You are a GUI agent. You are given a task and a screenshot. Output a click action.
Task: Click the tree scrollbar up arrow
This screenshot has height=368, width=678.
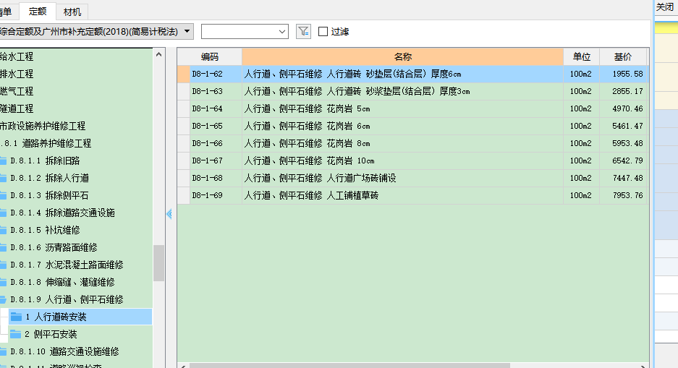(158, 54)
